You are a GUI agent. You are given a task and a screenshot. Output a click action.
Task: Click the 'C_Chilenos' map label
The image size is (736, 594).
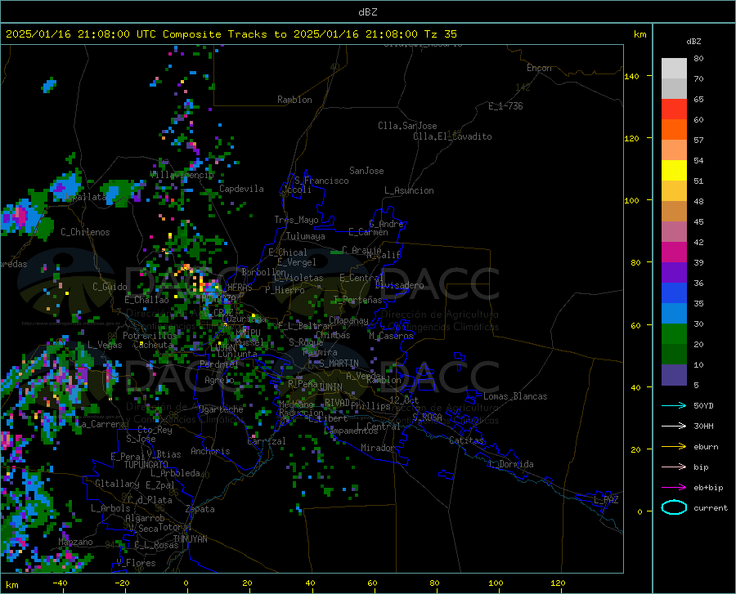[85, 232]
